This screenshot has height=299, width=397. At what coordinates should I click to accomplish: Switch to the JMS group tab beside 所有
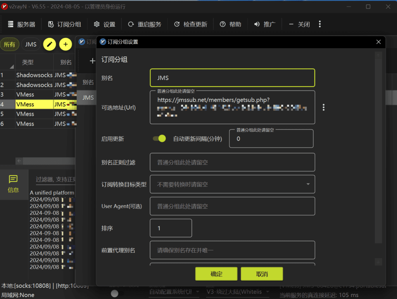[31, 44]
